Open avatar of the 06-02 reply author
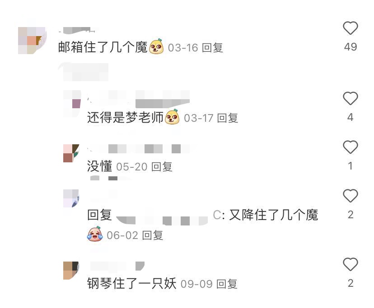Image resolution: width=374 pixels, height=308 pixels. tap(71, 198)
